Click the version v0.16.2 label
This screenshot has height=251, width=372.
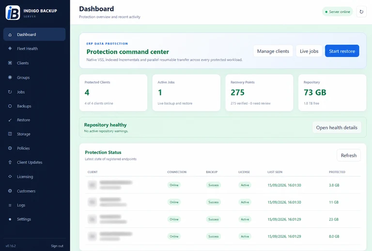click(11, 246)
